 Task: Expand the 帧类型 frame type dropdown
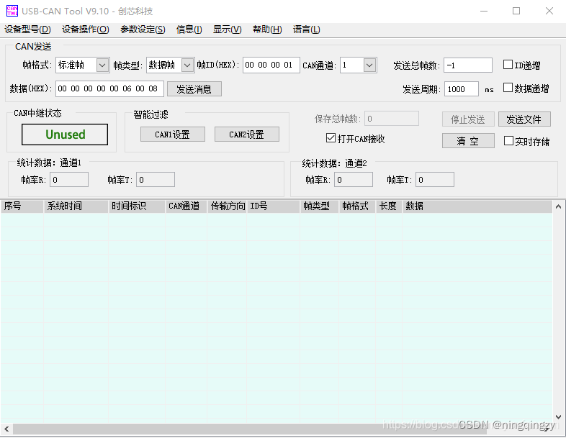coord(187,65)
